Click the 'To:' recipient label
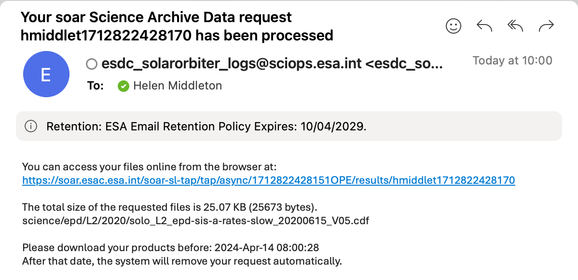Image resolution: width=578 pixels, height=280 pixels. click(x=96, y=86)
